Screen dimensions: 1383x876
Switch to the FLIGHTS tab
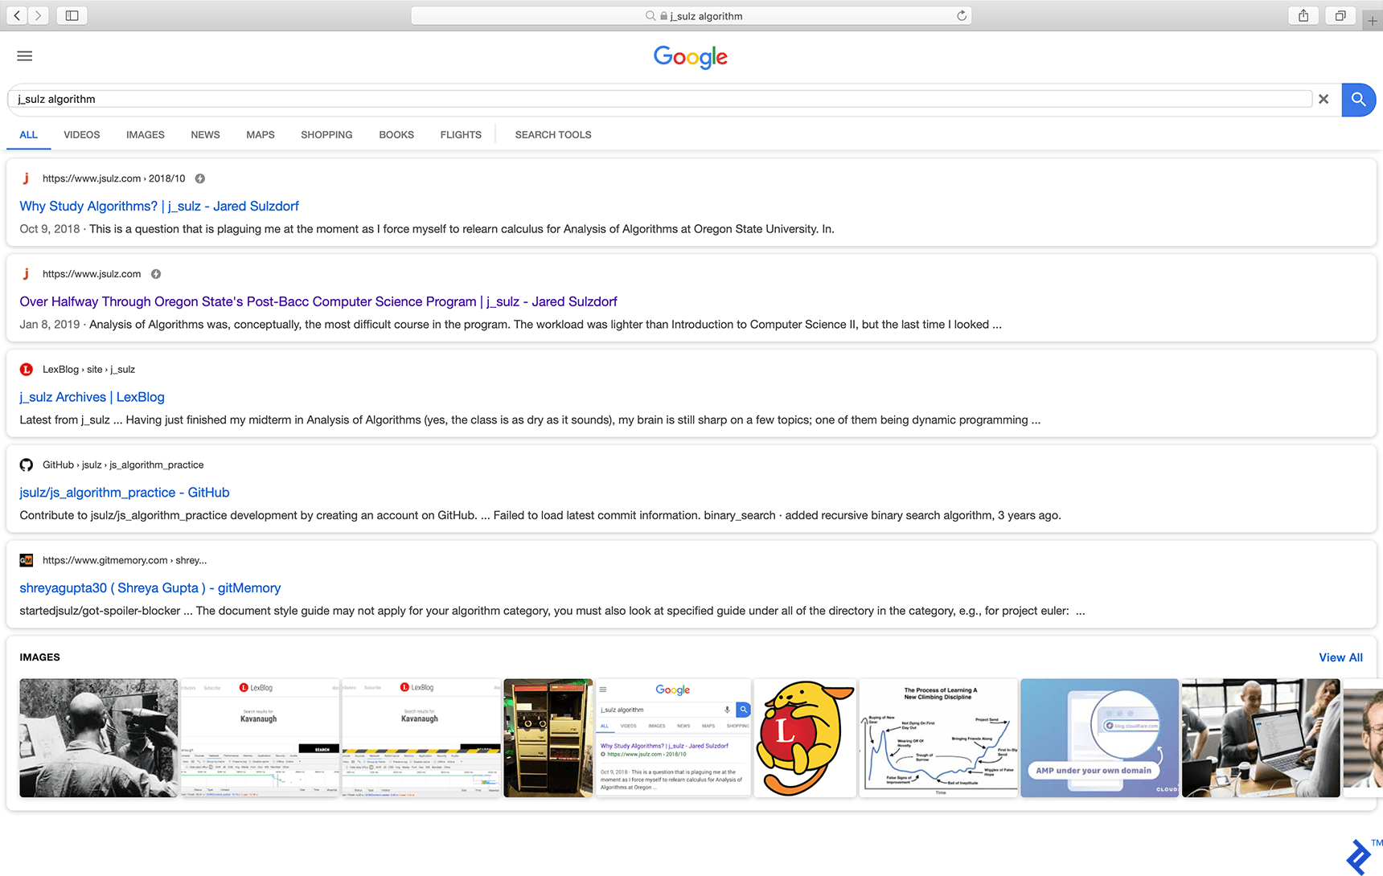pos(461,135)
